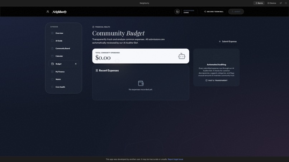This screenshot has width=289, height=162.
Task: Open AI Guide in the sidebar
Action: [x=63, y=41]
